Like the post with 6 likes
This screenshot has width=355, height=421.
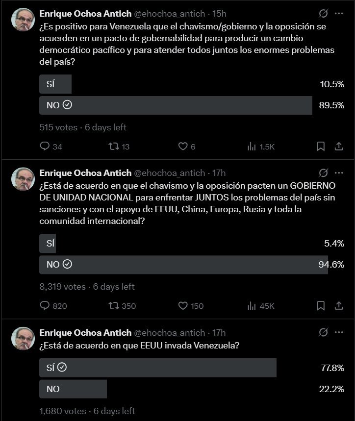click(x=183, y=147)
